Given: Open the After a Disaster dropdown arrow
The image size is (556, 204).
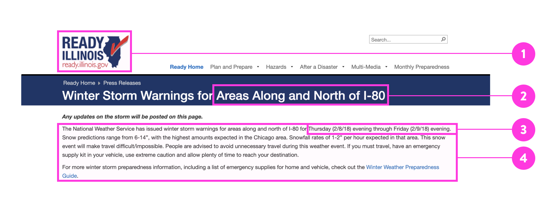Looking at the screenshot, I should (343, 67).
